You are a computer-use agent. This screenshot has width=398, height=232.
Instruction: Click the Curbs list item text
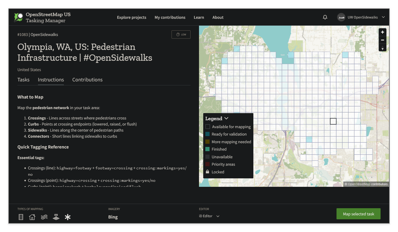82,124
